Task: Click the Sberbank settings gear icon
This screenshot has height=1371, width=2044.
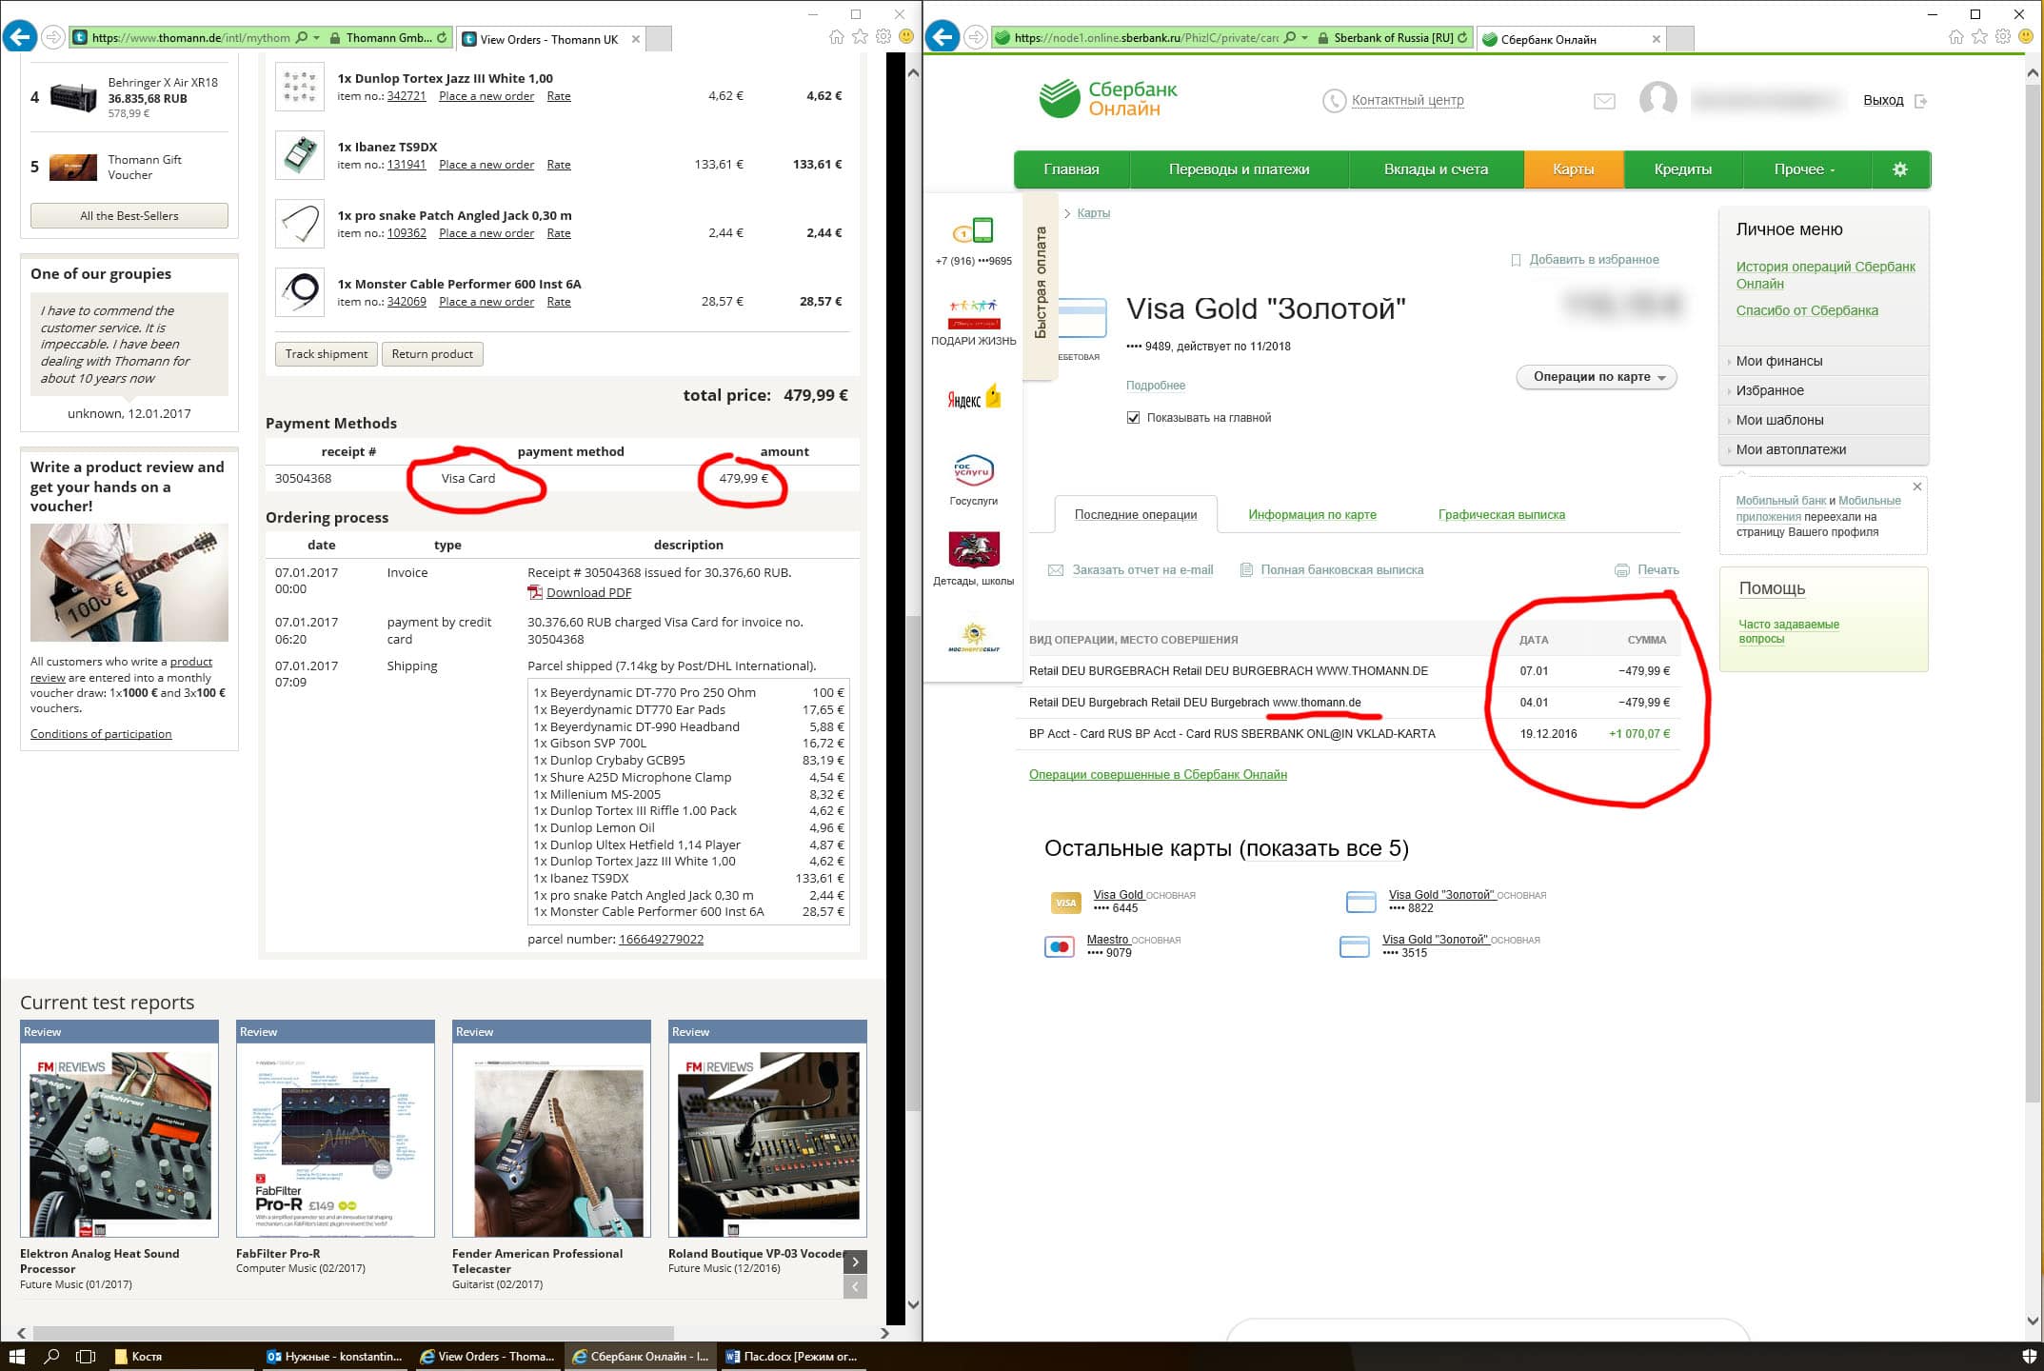Action: point(1899,169)
